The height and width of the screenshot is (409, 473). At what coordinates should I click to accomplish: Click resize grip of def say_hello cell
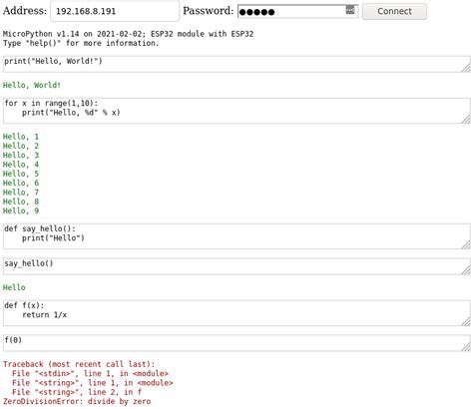tap(466, 244)
